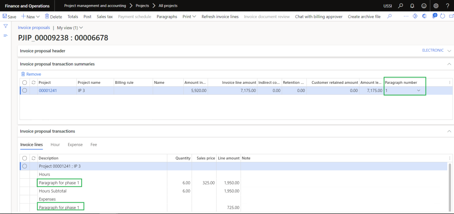This screenshot has height=214, width=454.
Task: Click the Refresh invoice lines button
Action: [x=220, y=17]
